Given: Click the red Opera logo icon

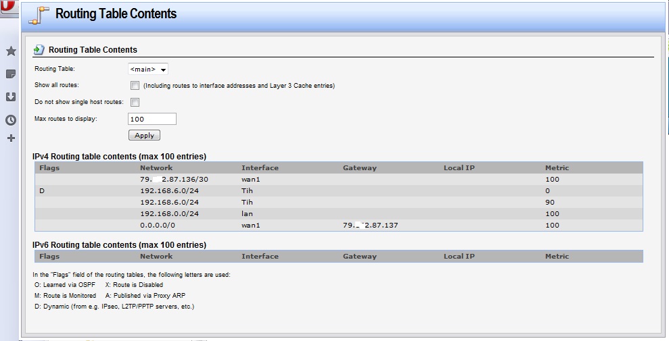Looking at the screenshot, I should pos(7,7).
